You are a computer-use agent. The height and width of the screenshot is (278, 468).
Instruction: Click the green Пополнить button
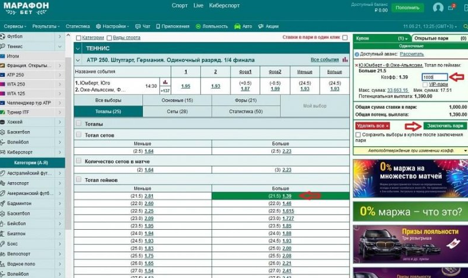click(x=407, y=8)
